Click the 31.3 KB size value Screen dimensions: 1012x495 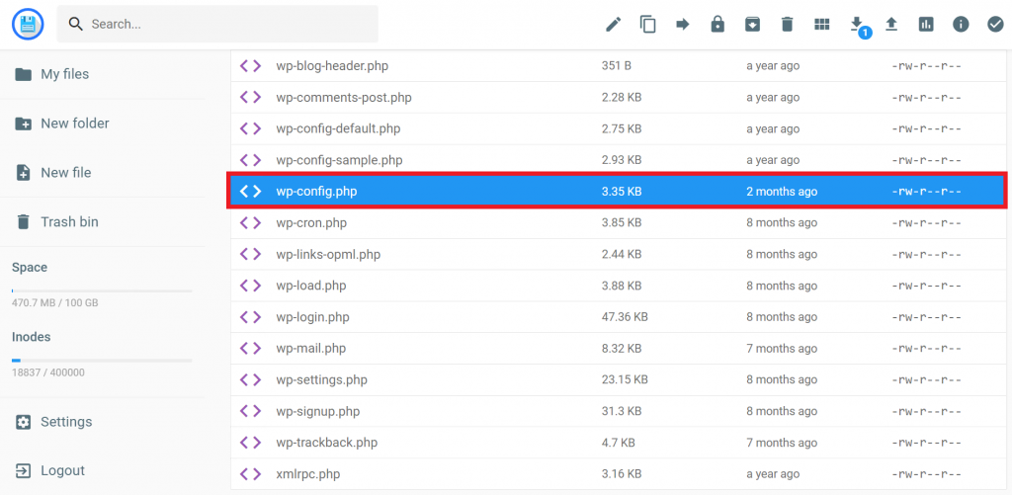[621, 411]
